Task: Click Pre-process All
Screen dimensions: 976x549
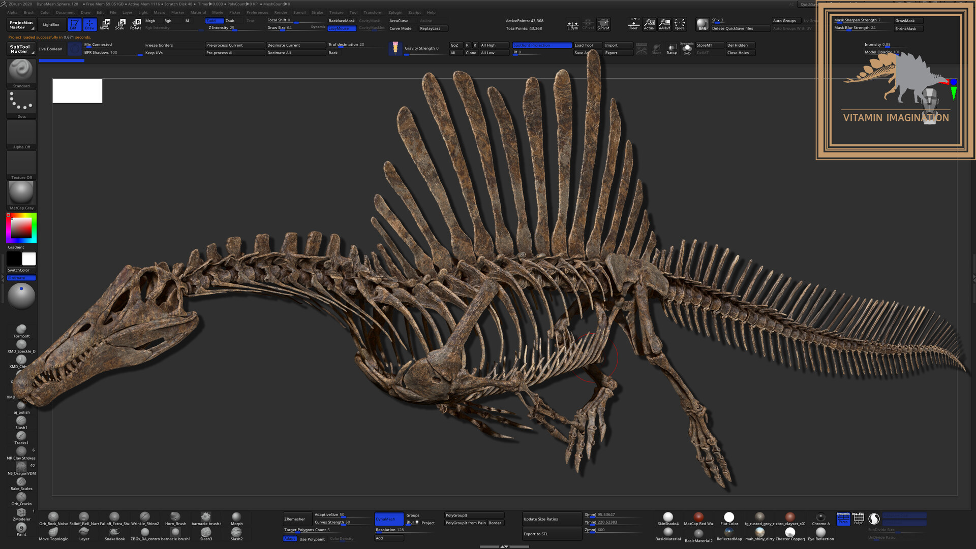Action: pyautogui.click(x=235, y=53)
